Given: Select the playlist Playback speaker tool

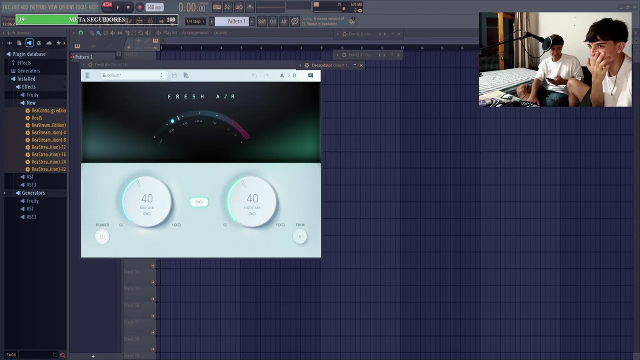Looking at the screenshot, I should point(147,33).
